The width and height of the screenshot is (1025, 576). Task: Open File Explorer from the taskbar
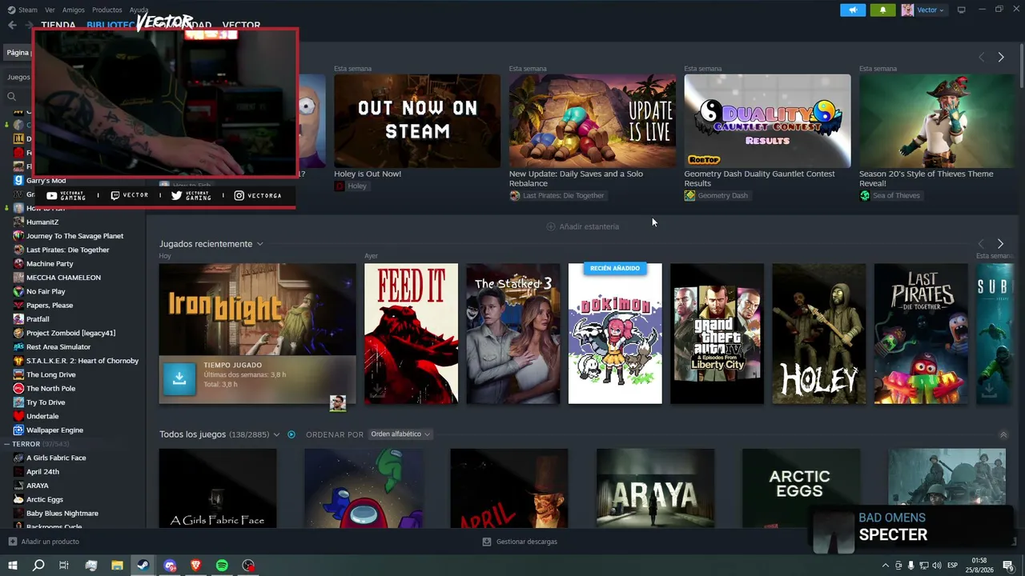point(117,566)
